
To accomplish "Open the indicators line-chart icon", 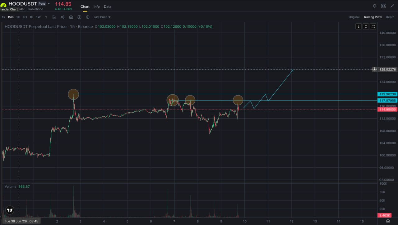I will (x=54, y=17).
